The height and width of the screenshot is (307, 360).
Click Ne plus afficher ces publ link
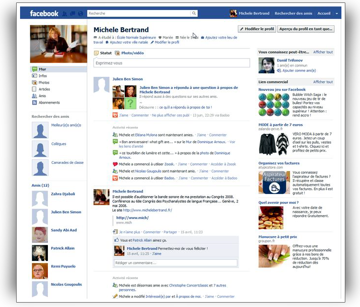click(x=171, y=115)
